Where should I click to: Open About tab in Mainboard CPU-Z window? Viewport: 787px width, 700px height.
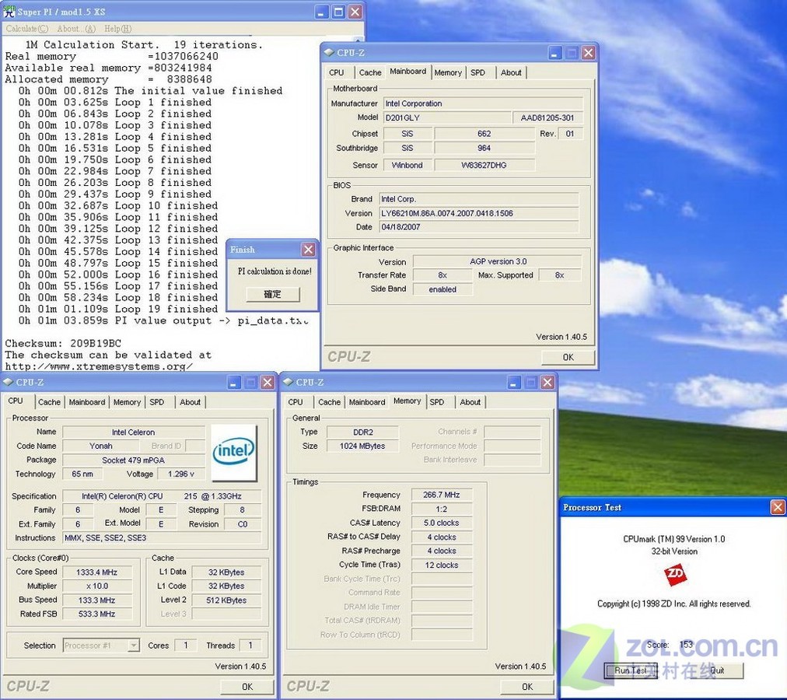(511, 72)
